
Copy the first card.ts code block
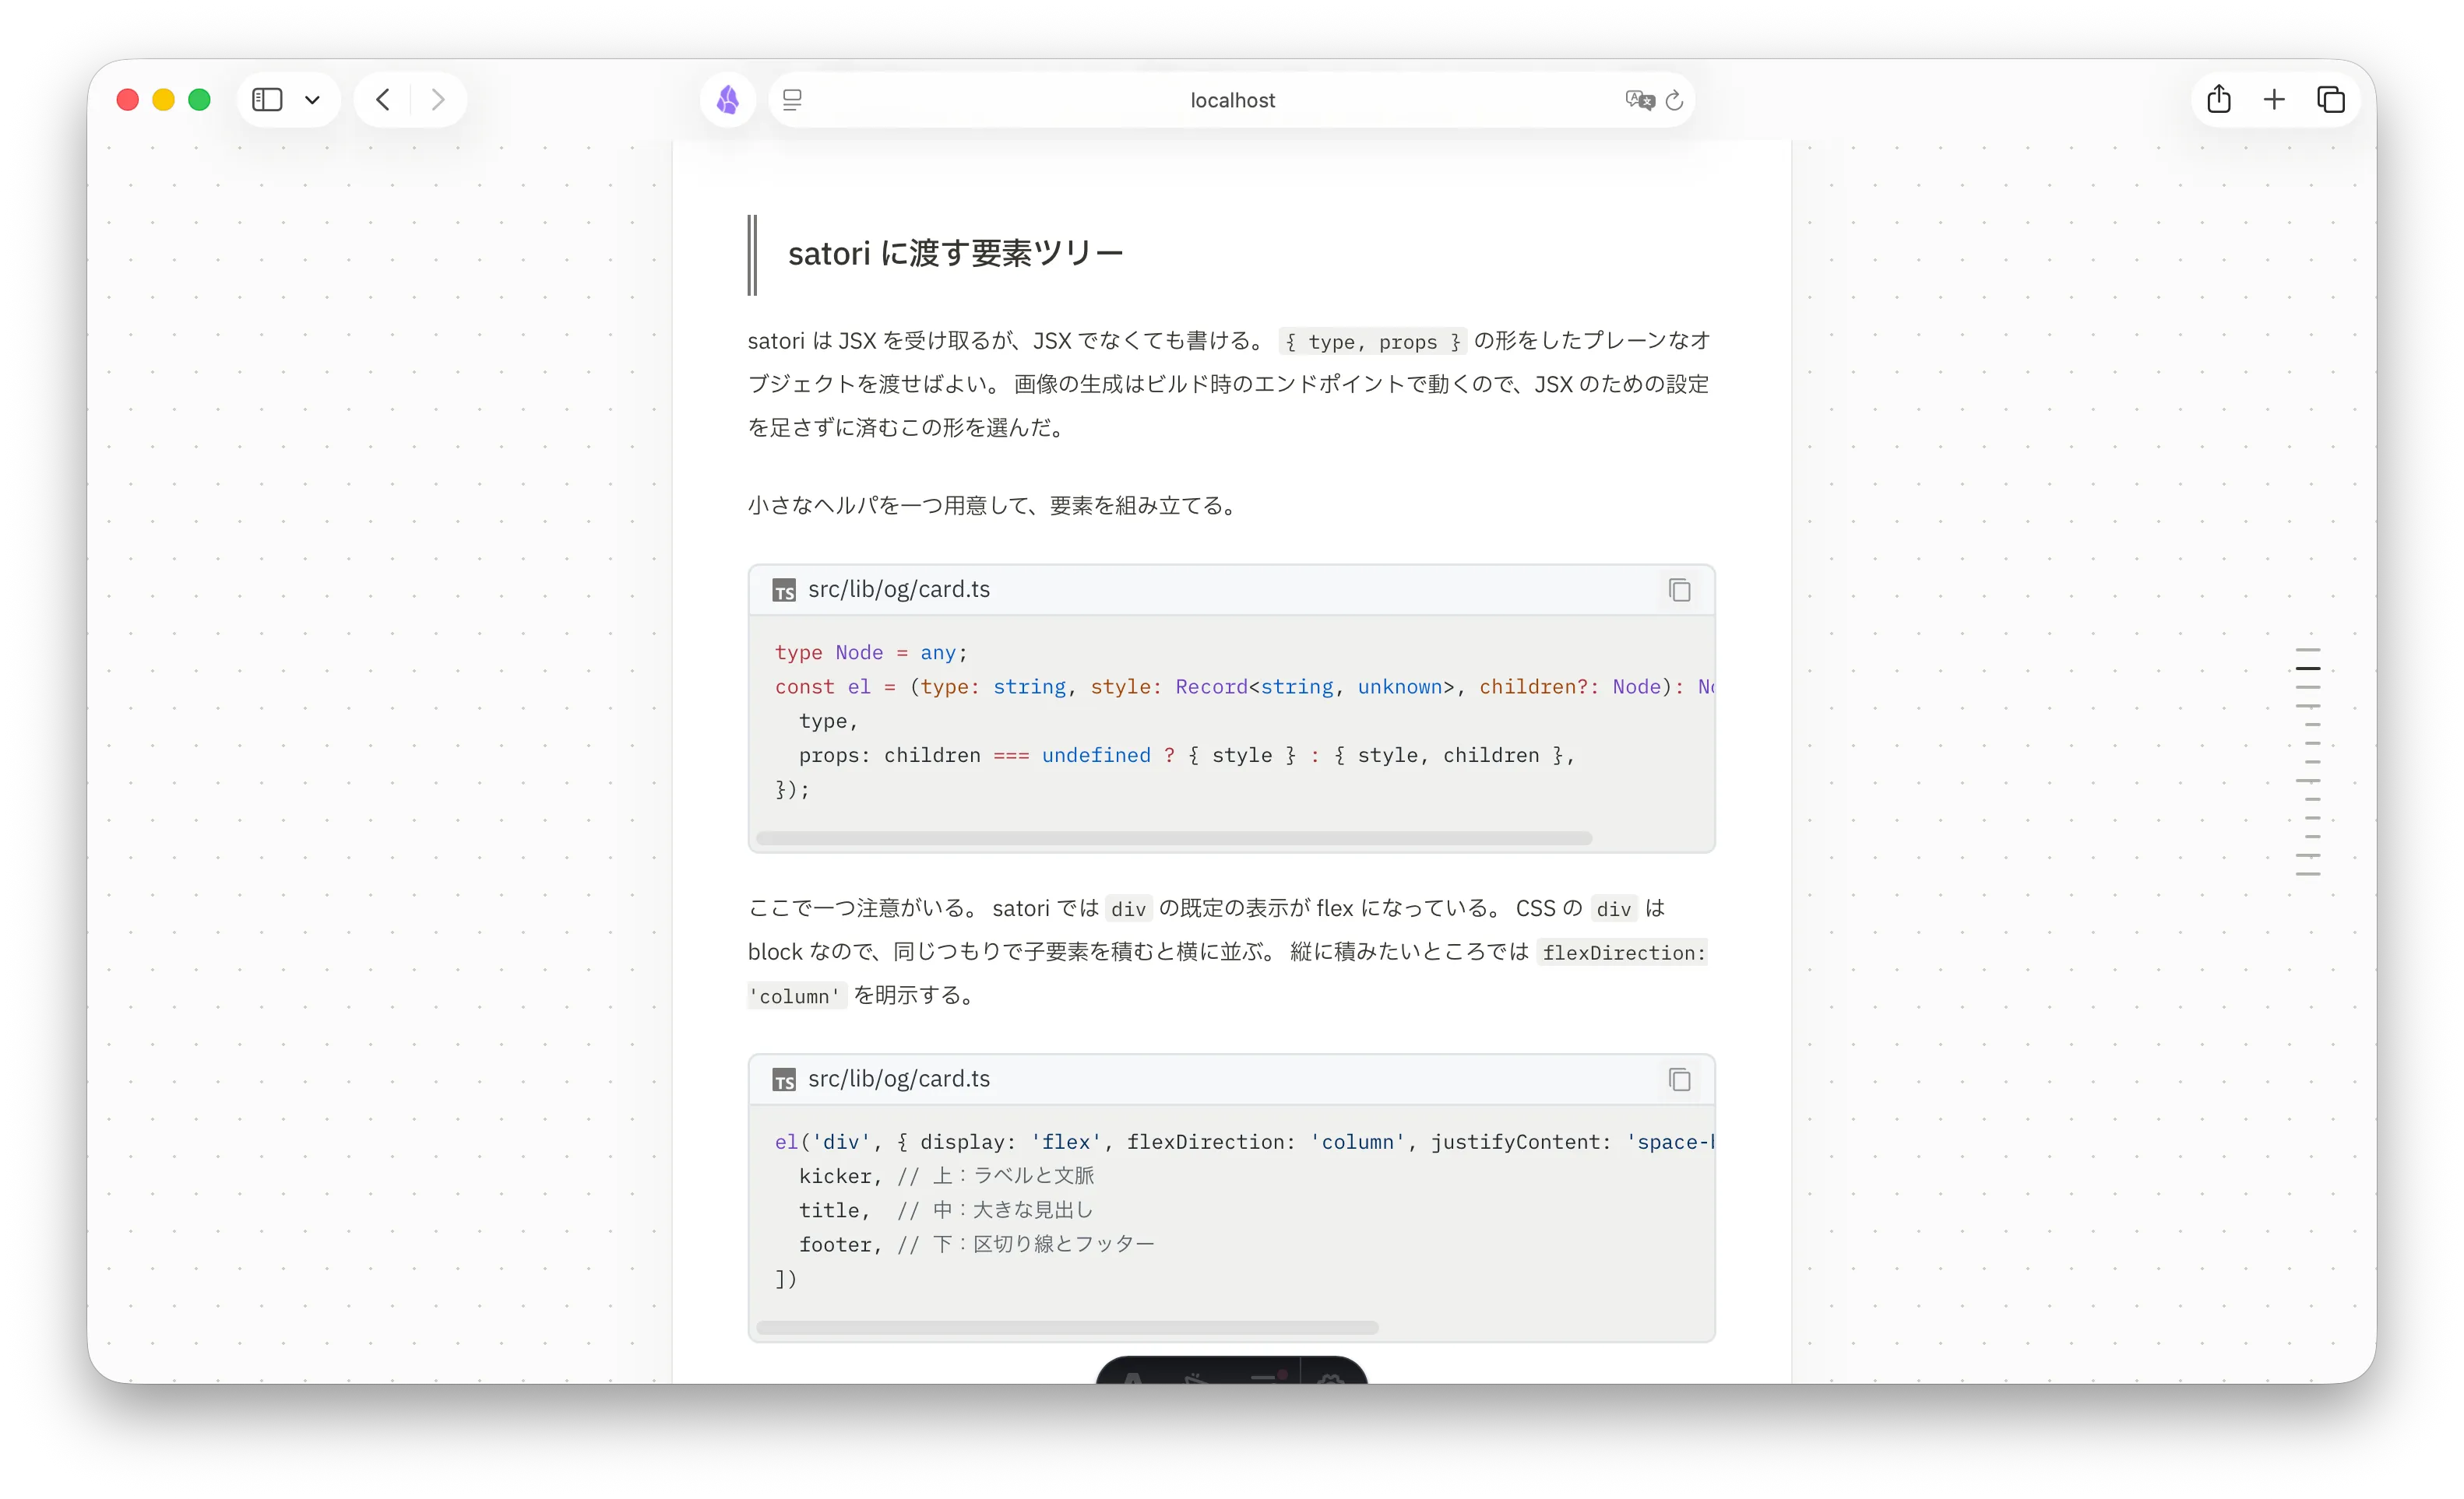pos(1679,590)
